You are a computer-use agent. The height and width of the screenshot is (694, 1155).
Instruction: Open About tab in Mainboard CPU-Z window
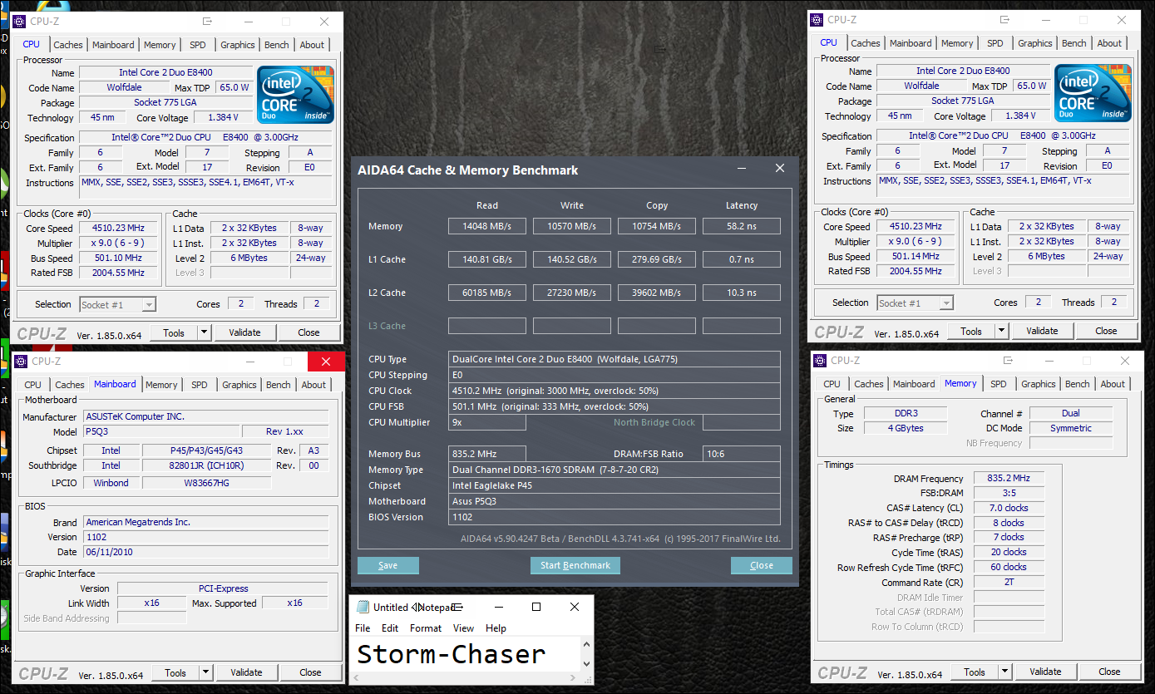tap(313, 385)
